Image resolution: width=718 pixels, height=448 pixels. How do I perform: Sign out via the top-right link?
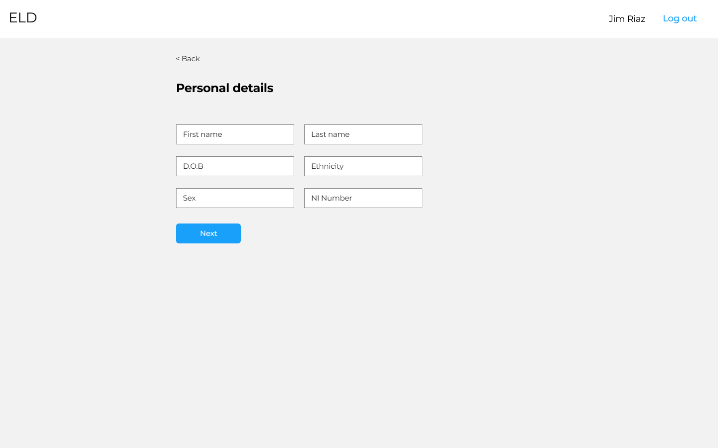[679, 18]
